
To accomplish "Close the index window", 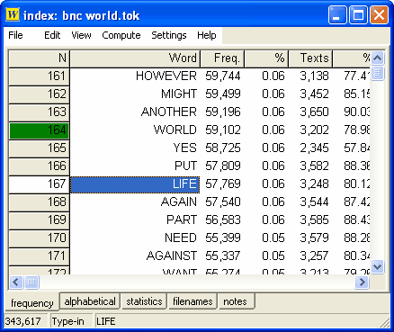I will pyautogui.click(x=379, y=15).
